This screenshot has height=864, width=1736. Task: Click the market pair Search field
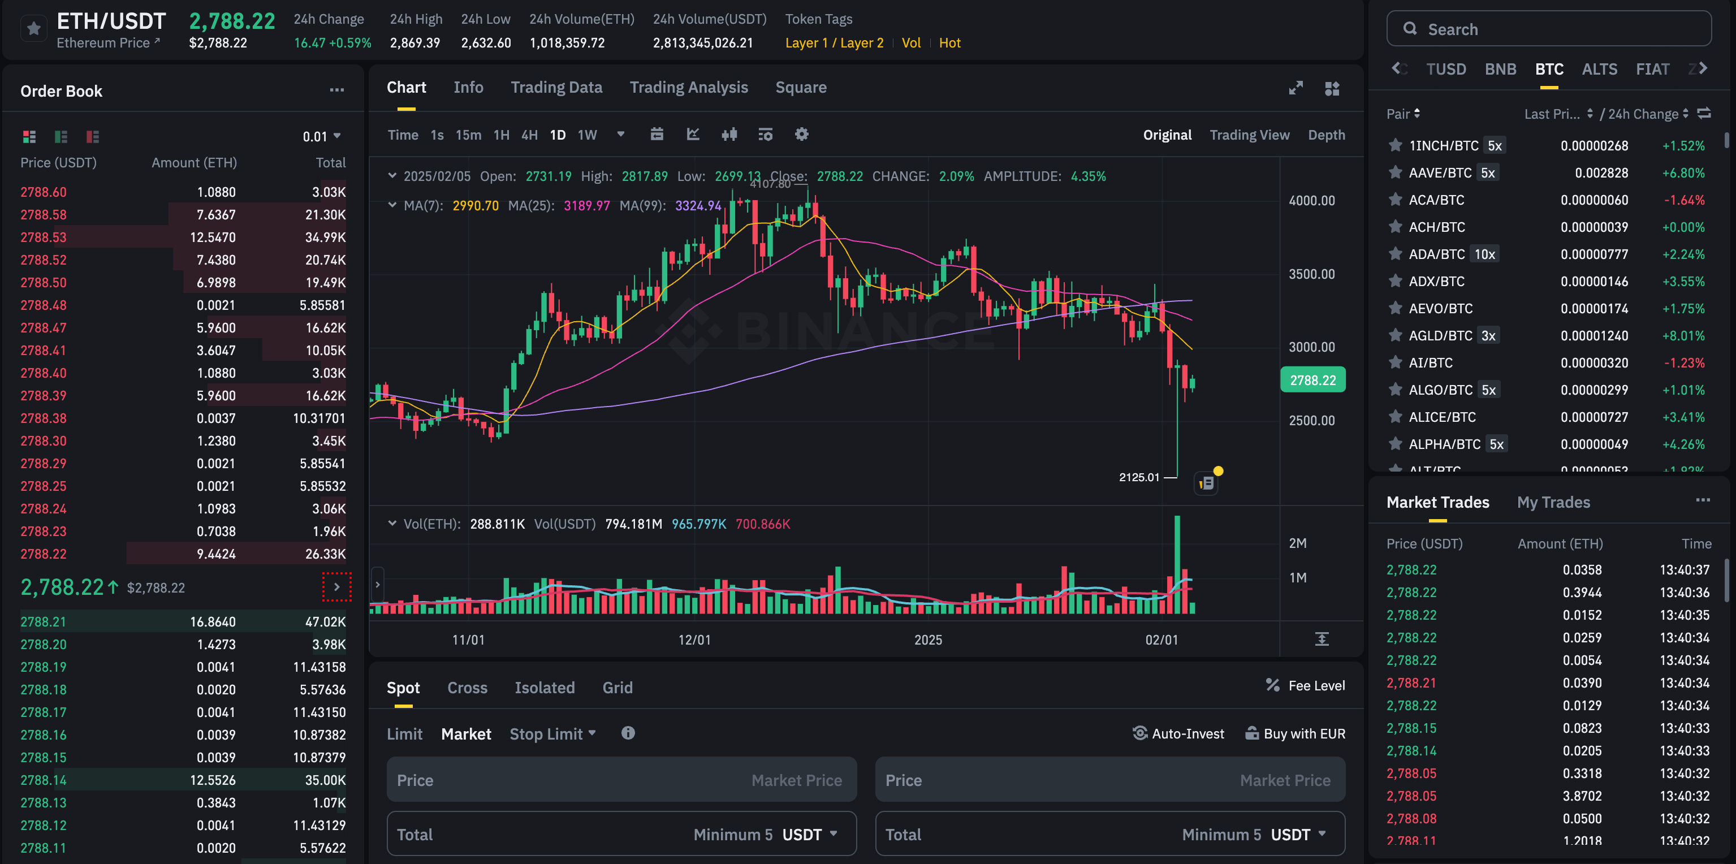pos(1550,29)
